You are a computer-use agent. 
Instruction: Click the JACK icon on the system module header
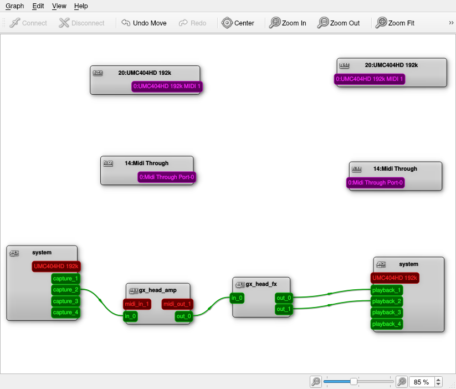coord(14,252)
